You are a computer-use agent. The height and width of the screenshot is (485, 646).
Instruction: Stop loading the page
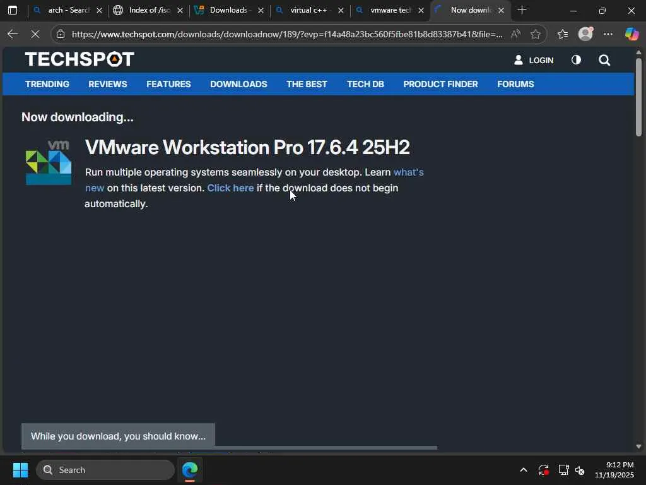[x=35, y=34]
